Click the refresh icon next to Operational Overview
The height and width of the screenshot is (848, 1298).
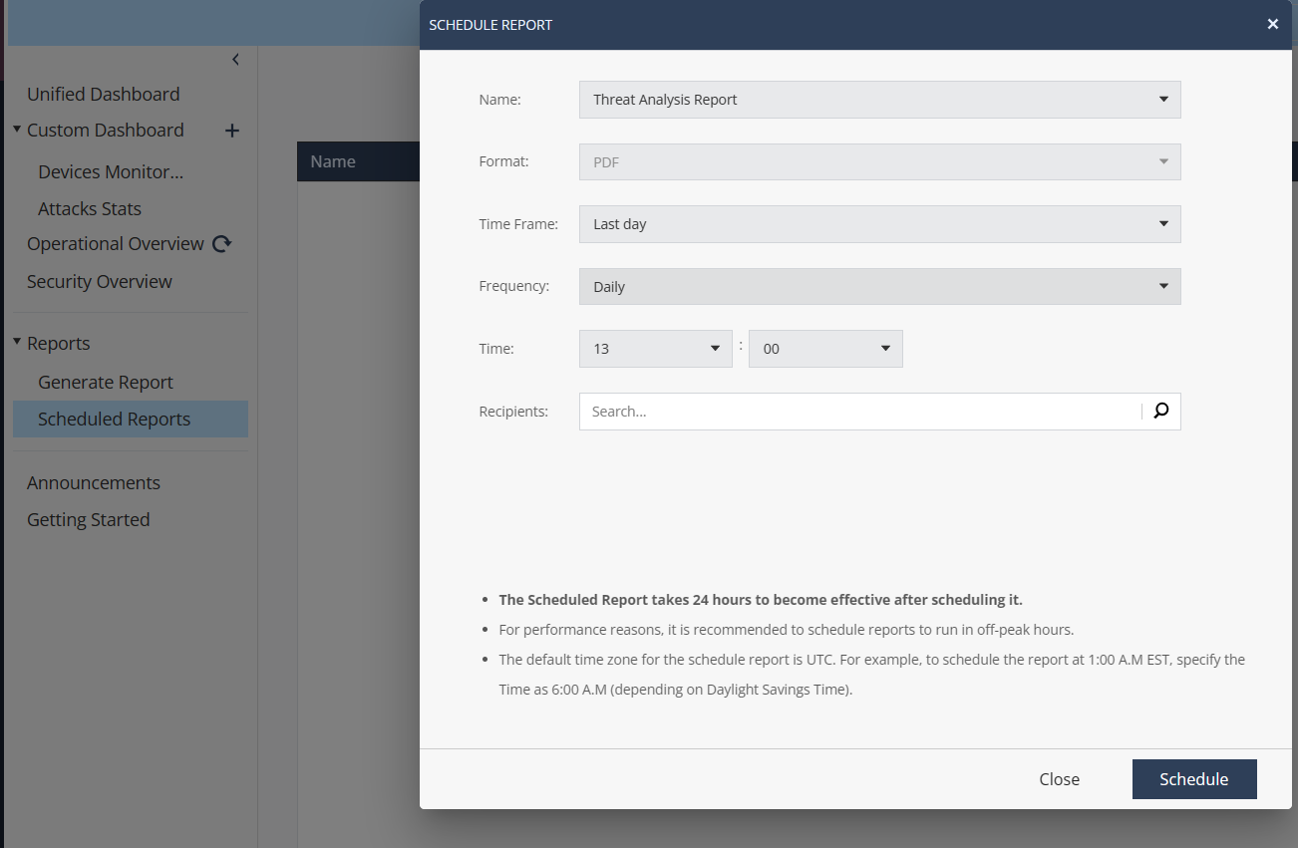tap(222, 244)
